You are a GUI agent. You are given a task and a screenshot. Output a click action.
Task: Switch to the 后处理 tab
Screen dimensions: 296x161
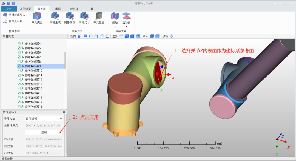click(x=74, y=9)
